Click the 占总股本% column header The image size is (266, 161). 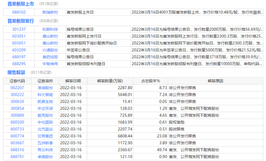pos(150,81)
